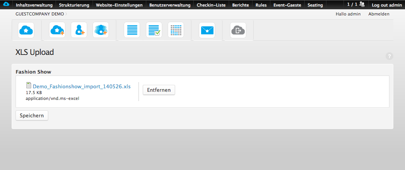Open the Checkin-Liste menu item
This screenshot has width=405, height=170.
pyautogui.click(x=211, y=5)
